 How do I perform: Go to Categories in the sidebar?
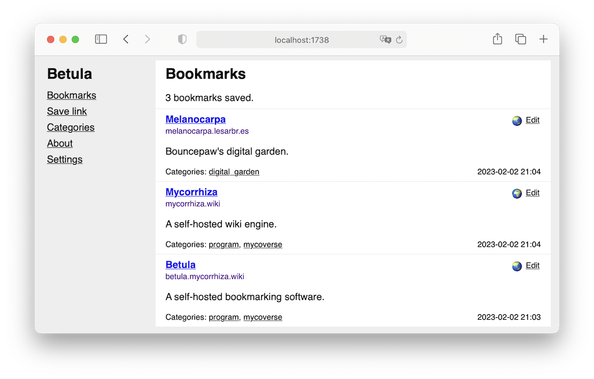(x=70, y=128)
